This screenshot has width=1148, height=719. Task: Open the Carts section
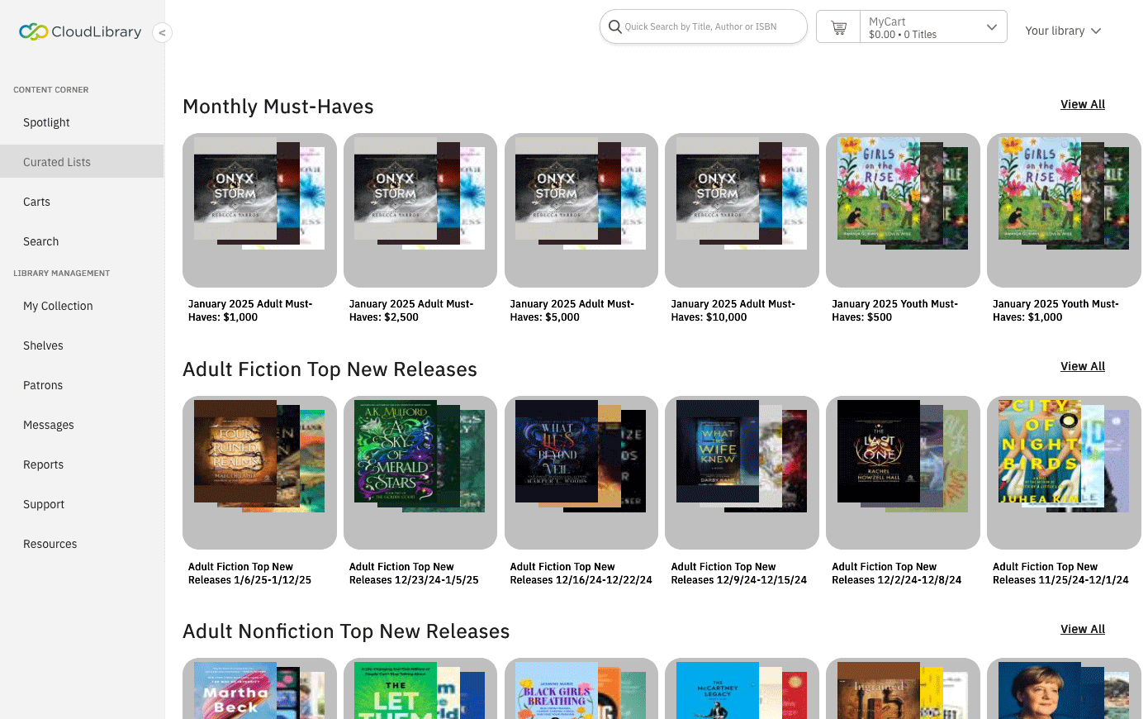click(x=36, y=202)
